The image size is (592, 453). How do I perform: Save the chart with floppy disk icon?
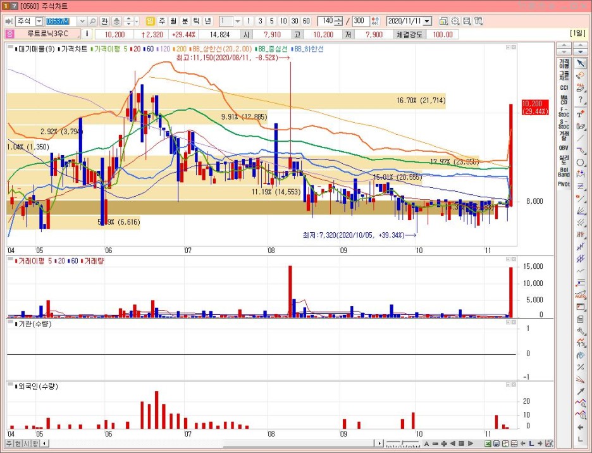[x=496, y=444]
